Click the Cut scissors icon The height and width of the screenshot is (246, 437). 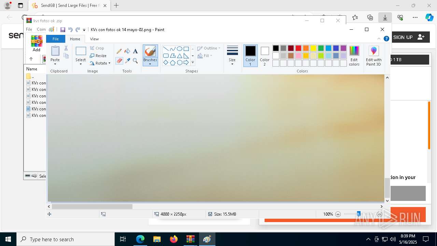[66, 48]
